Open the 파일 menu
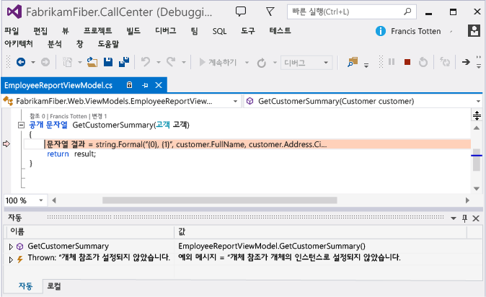 pyautogui.click(x=12, y=31)
